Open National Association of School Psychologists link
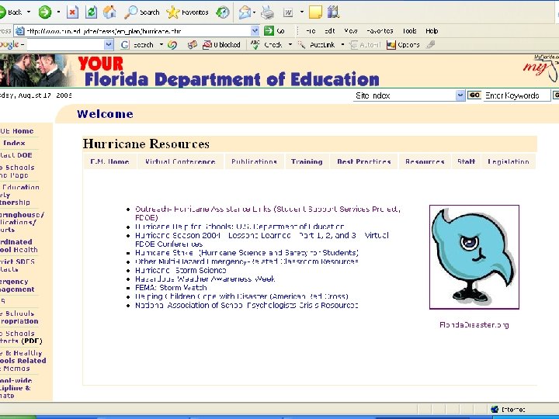559x419 pixels. point(247,306)
